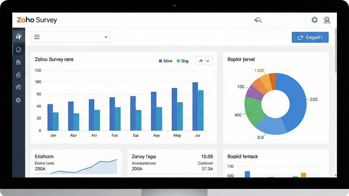Click the Export button

[x=310, y=37]
